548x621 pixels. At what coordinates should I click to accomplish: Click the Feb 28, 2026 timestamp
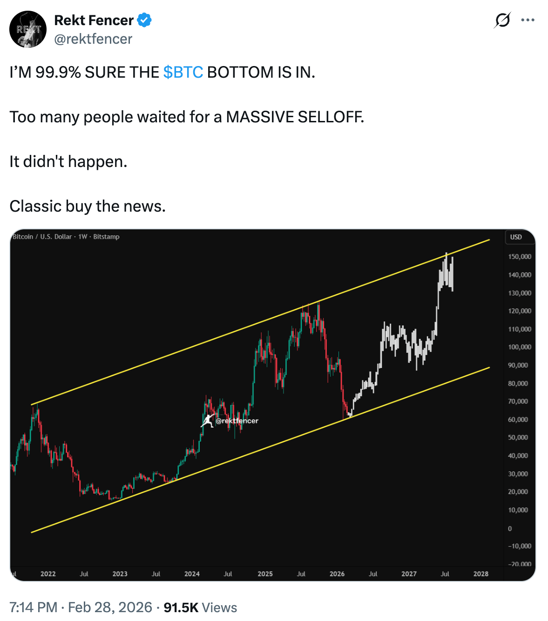click(x=109, y=608)
